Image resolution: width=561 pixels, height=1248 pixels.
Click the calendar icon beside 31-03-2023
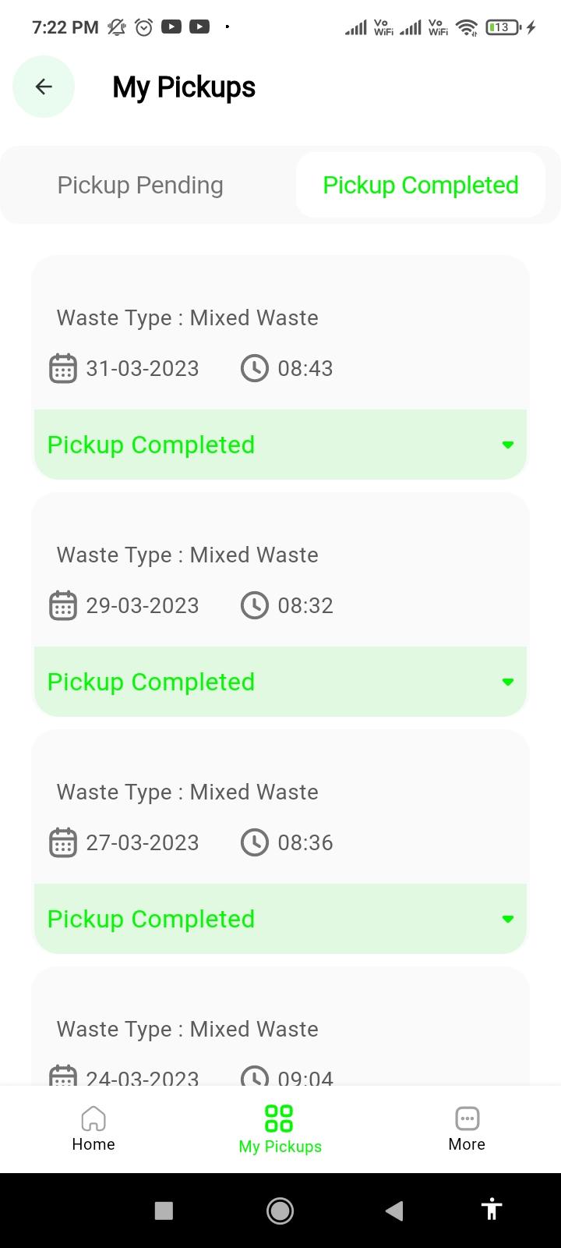pos(63,368)
